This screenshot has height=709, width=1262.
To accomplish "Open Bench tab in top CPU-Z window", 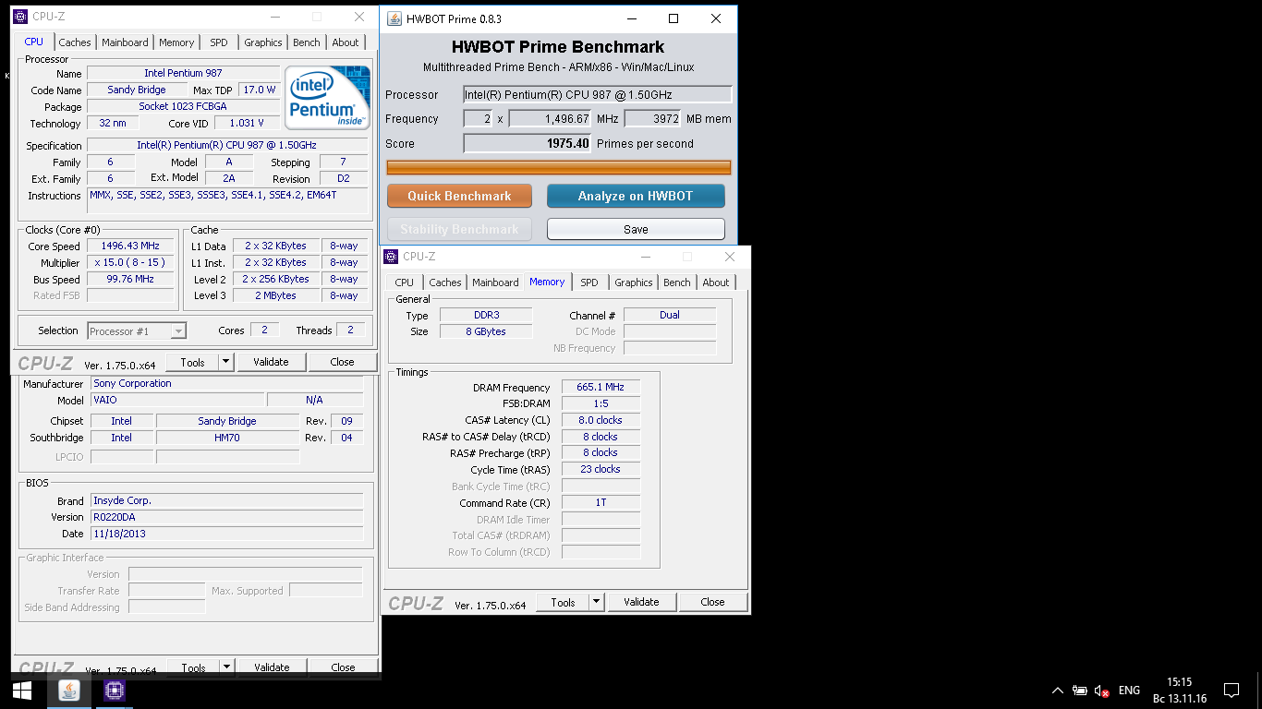I will (307, 42).
